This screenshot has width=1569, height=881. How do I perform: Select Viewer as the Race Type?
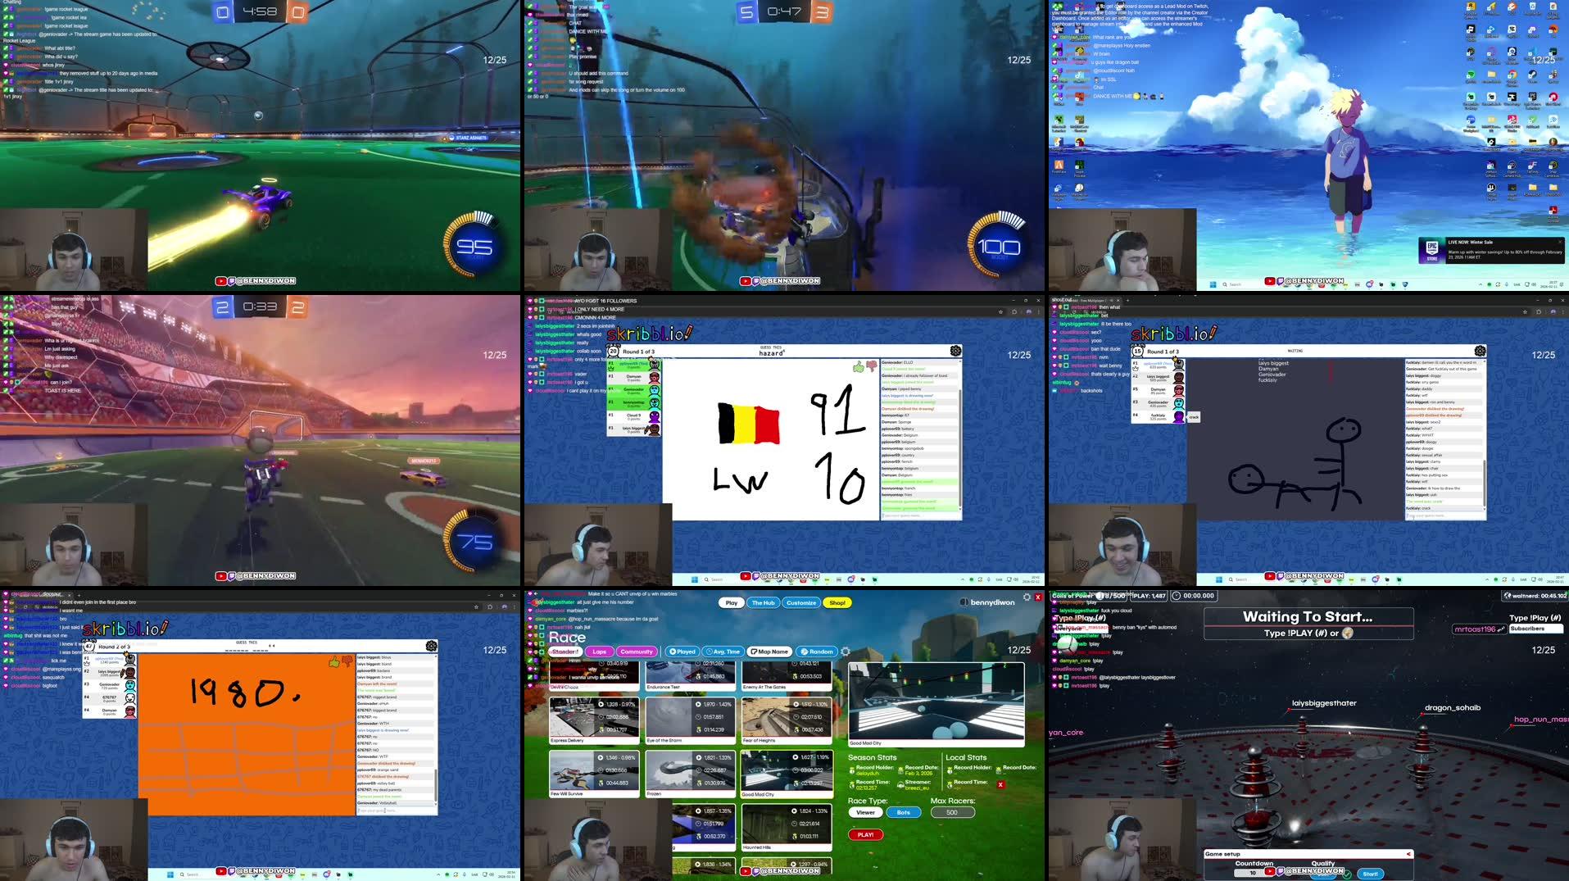click(865, 812)
